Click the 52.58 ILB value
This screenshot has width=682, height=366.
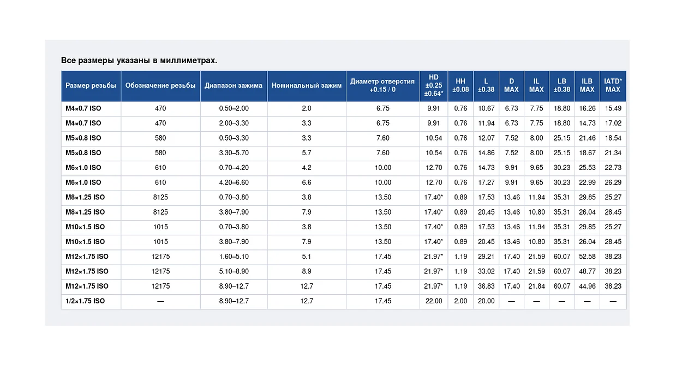[587, 257]
